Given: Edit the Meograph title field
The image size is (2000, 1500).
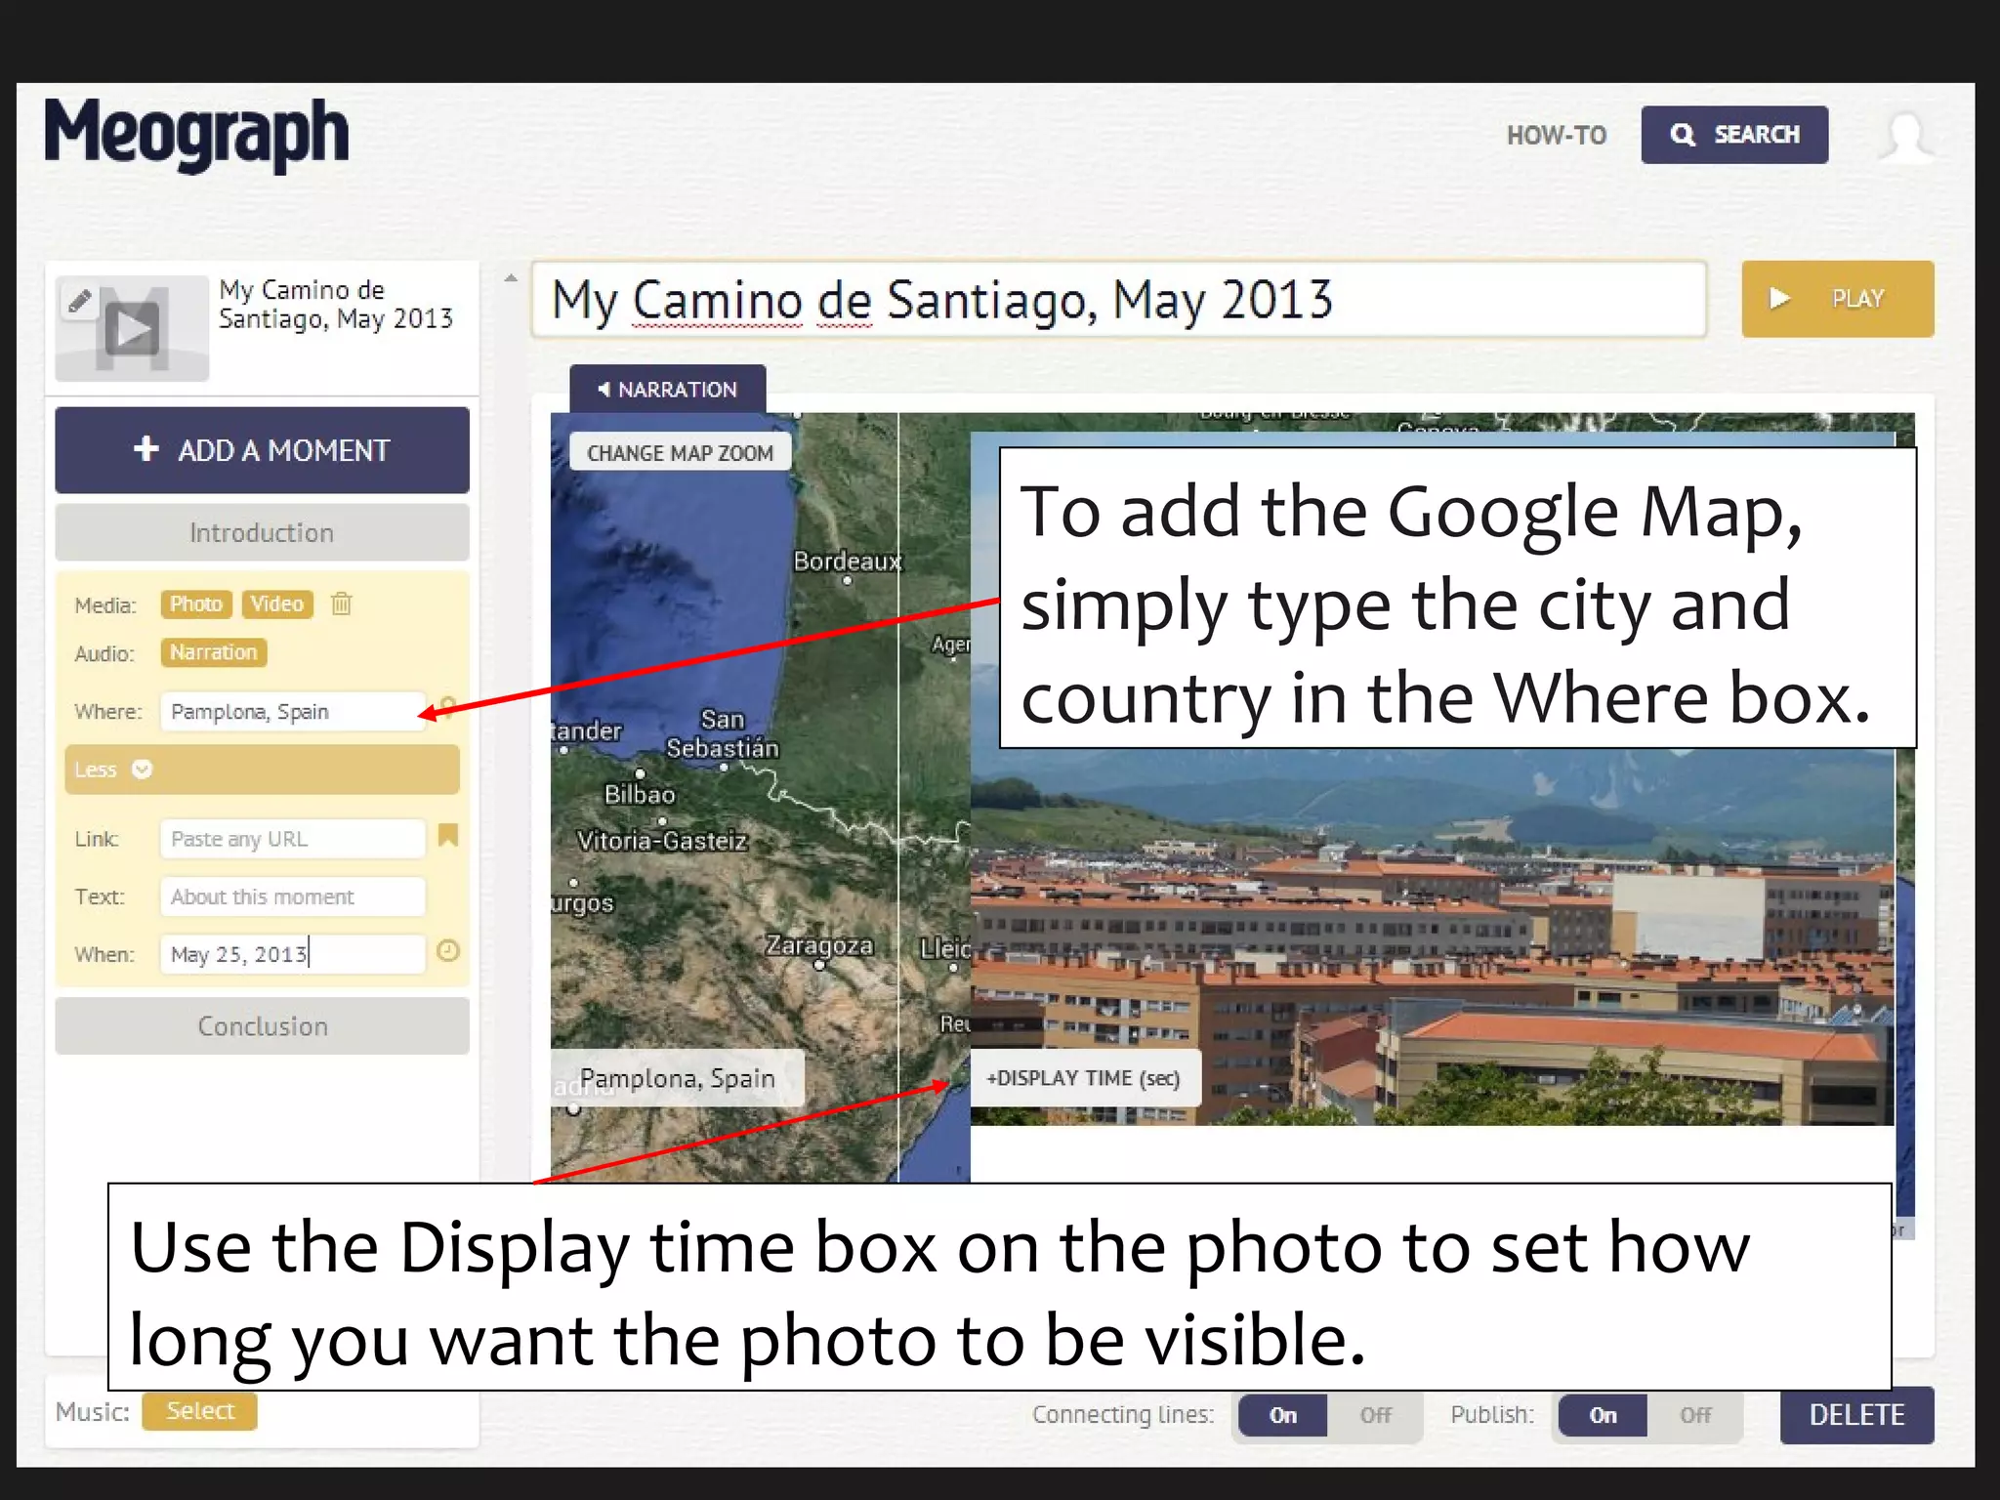Looking at the screenshot, I should point(1118,300).
